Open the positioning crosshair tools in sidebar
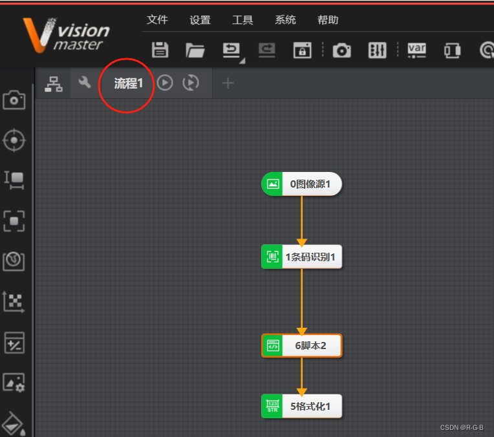This screenshot has height=437, width=494. 14,140
